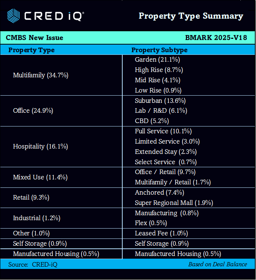Click the Property Subtype column header
The width and height of the screenshot is (256, 280).
(x=159, y=50)
